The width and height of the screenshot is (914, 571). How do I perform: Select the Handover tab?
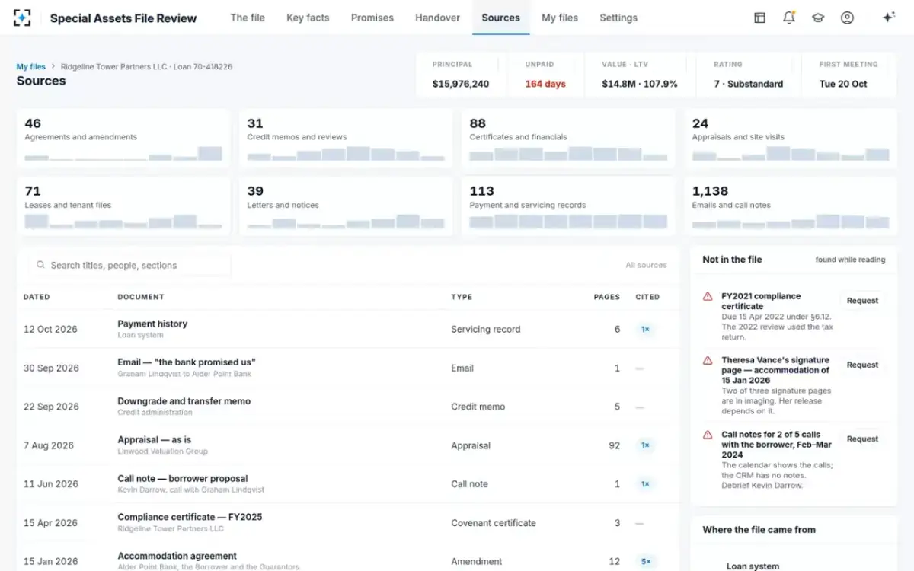pyautogui.click(x=437, y=18)
